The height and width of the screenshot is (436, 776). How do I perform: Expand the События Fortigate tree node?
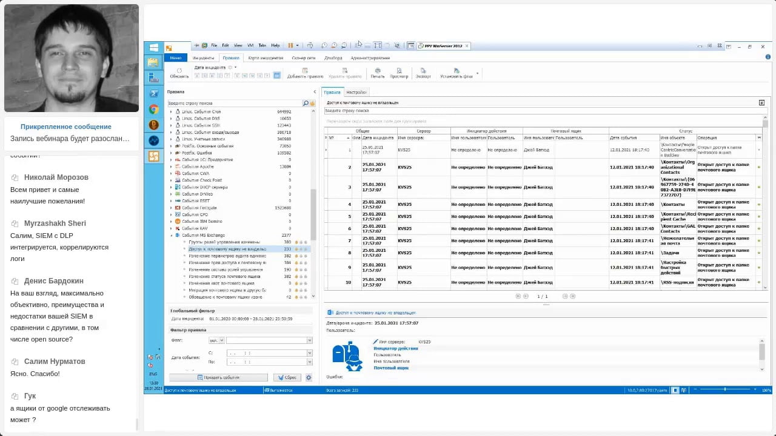coord(171,208)
